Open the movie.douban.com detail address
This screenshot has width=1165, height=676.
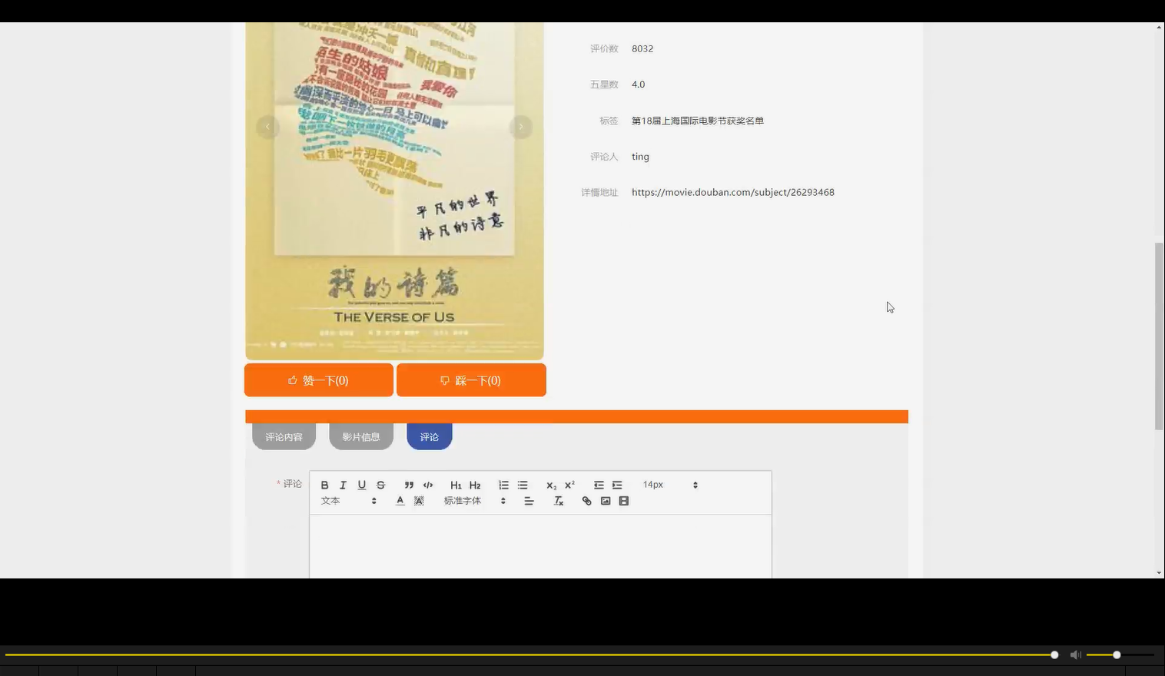733,192
